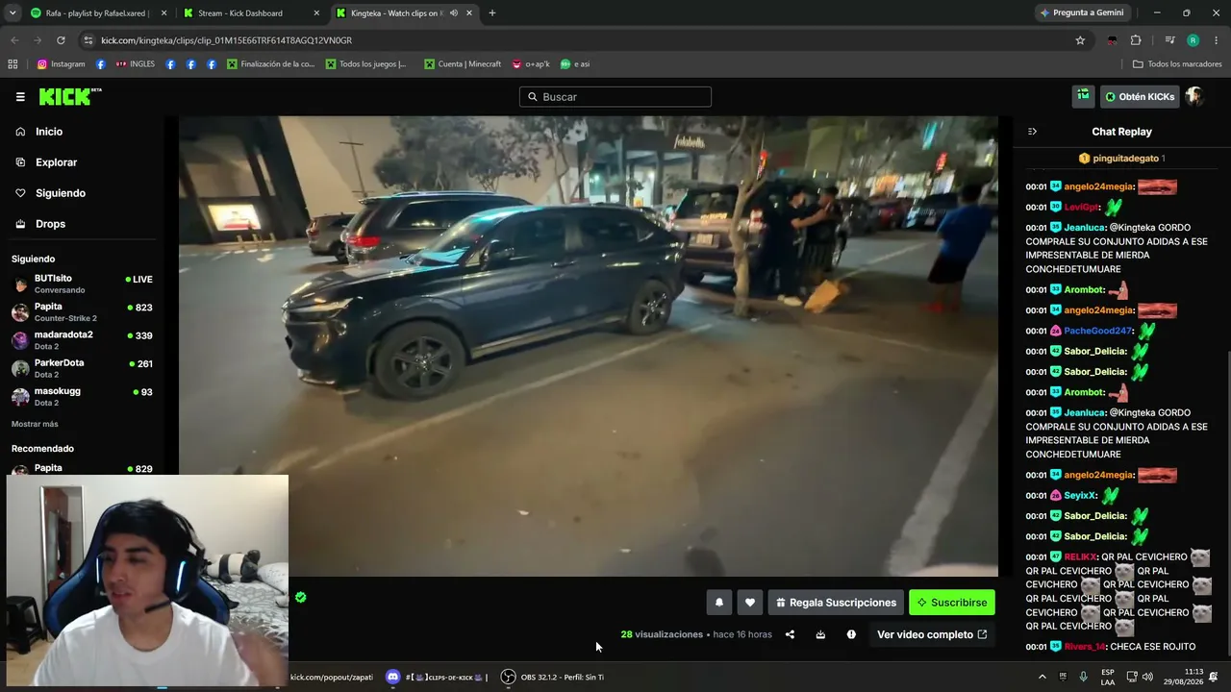The width and height of the screenshot is (1231, 692).
Task: Download the clip with the download icon
Action: (x=820, y=634)
